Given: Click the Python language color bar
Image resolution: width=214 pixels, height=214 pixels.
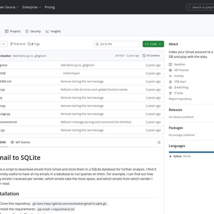Looking at the screenshot, I should tap(191, 152).
